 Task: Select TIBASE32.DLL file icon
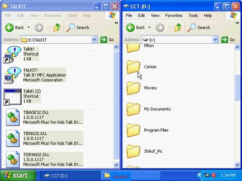pyautogui.click(x=13, y=117)
